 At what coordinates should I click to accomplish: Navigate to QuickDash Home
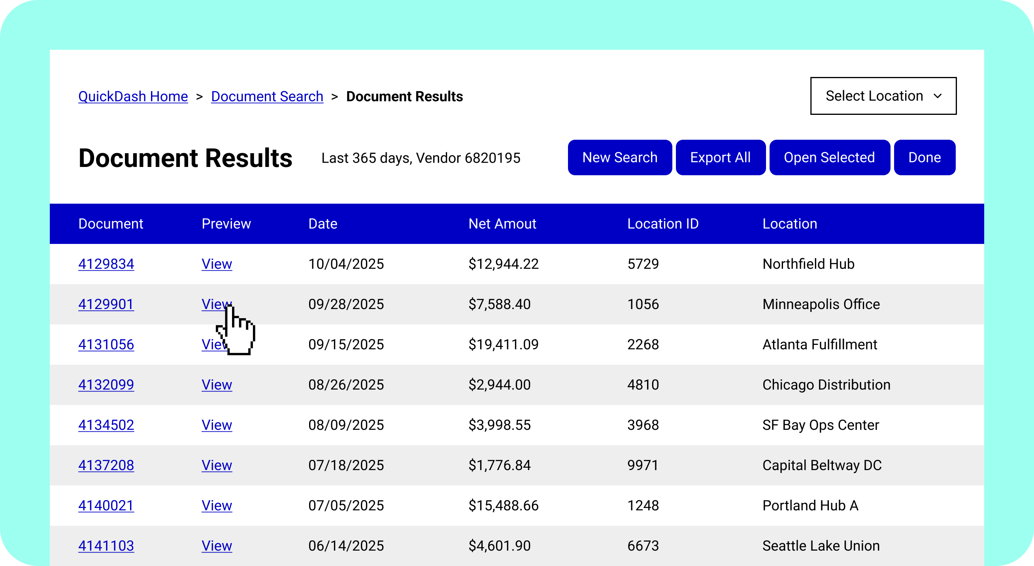(x=133, y=96)
